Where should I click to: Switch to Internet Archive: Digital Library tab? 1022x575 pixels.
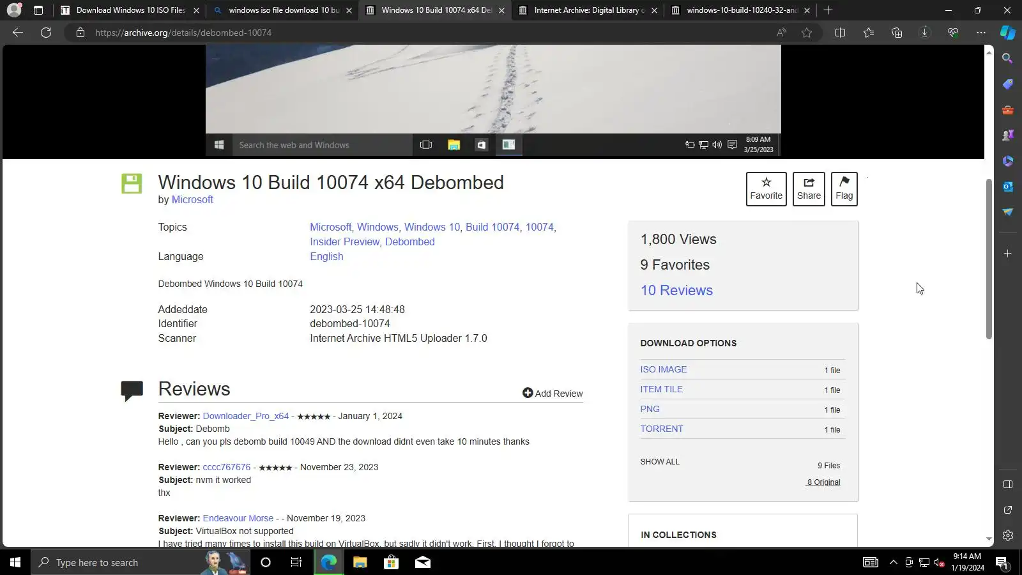(x=588, y=10)
